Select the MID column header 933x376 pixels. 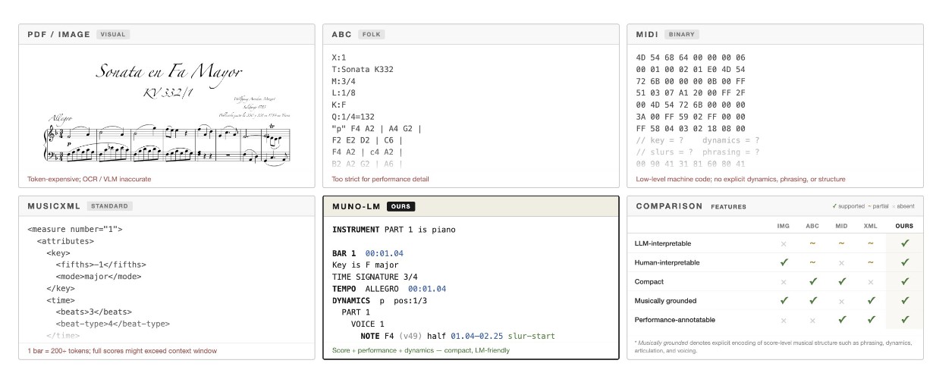point(841,226)
